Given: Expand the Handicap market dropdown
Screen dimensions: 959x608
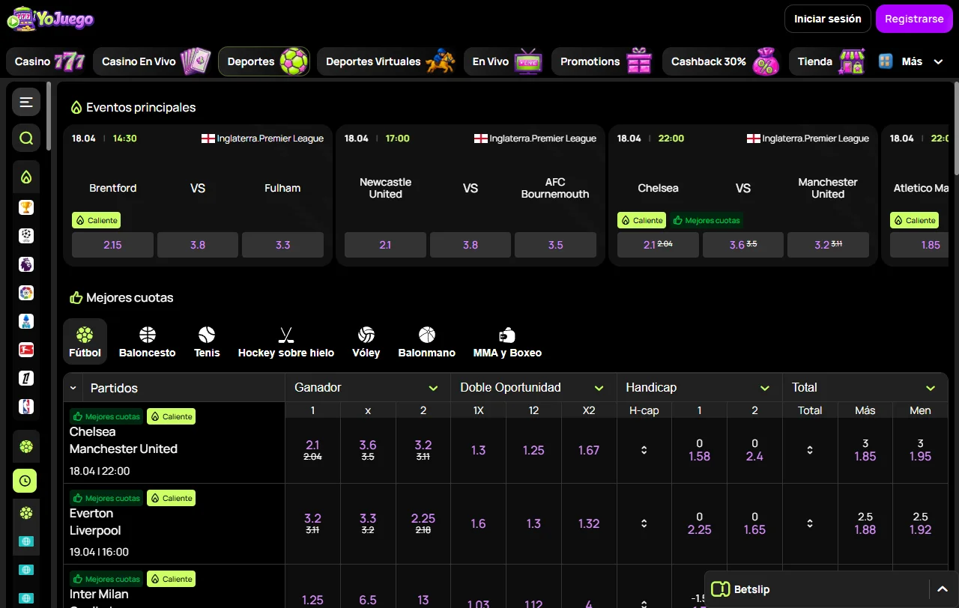Looking at the screenshot, I should coord(764,388).
